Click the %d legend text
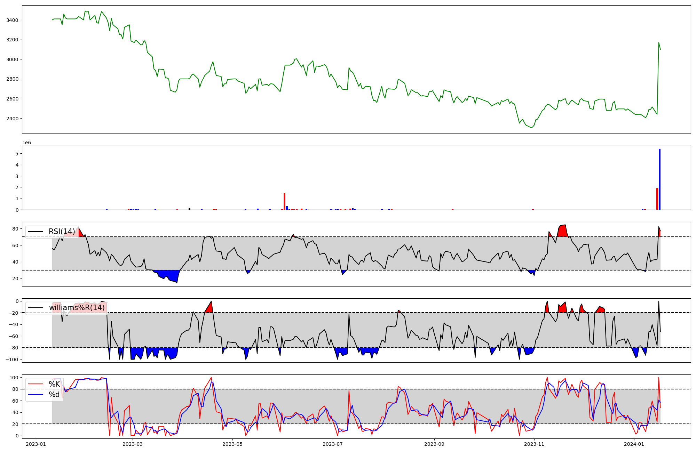 tap(54, 395)
